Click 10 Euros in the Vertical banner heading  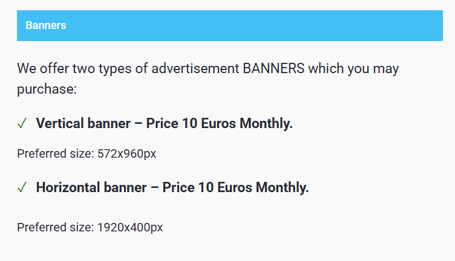point(209,123)
